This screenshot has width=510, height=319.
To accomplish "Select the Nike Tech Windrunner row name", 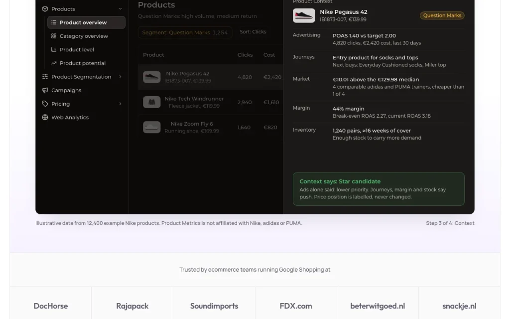I will click(x=194, y=99).
